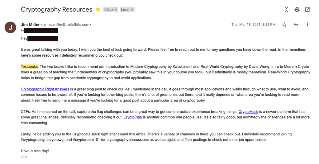Click the sender email address james.miller@trailofbits.com
Viewport: 319px width, 164px height.
(x=67, y=25)
